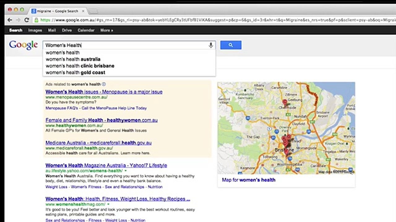
Task: Click the microphone voice search icon
Action: tap(211, 45)
